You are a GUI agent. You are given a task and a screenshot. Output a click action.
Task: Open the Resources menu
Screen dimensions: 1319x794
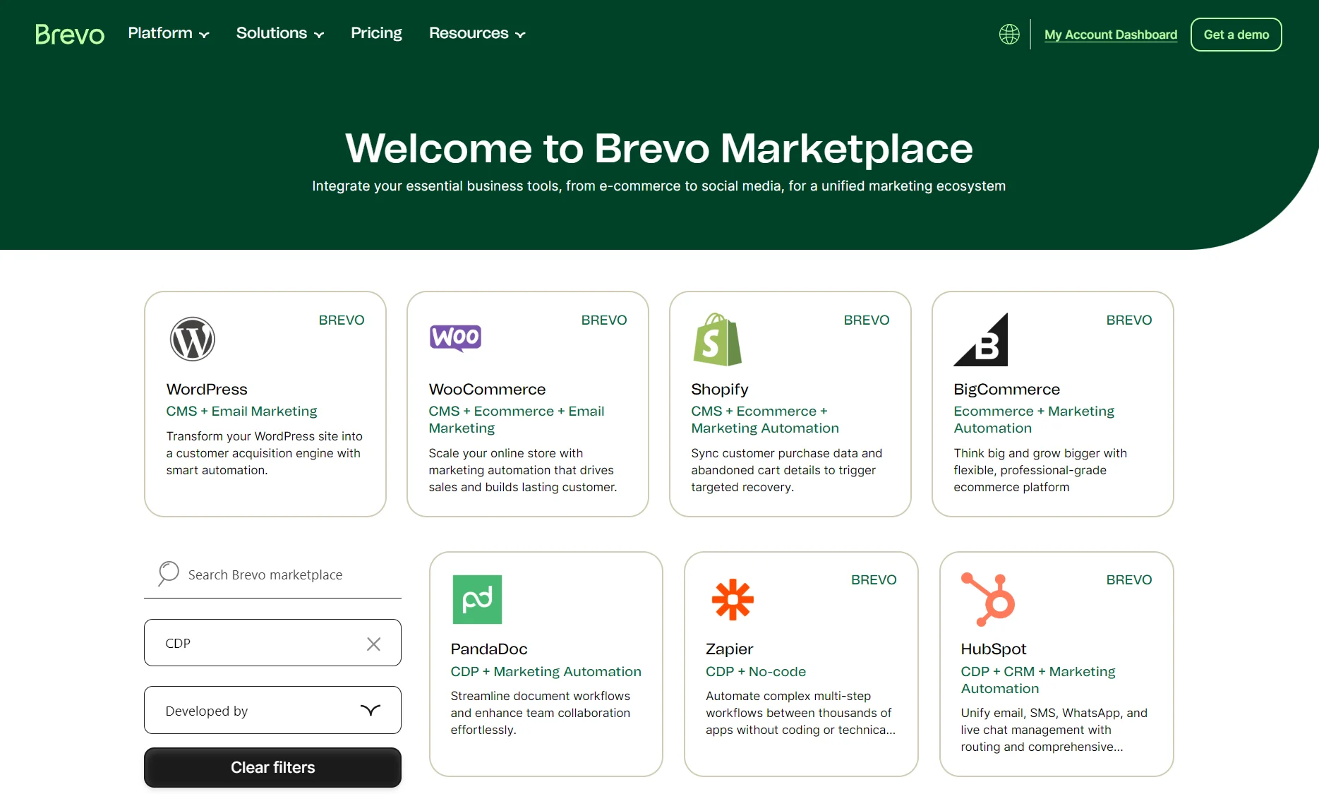pos(477,33)
